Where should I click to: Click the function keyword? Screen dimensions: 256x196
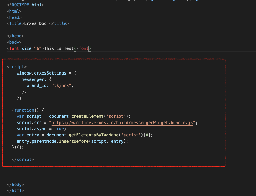tap(24, 110)
